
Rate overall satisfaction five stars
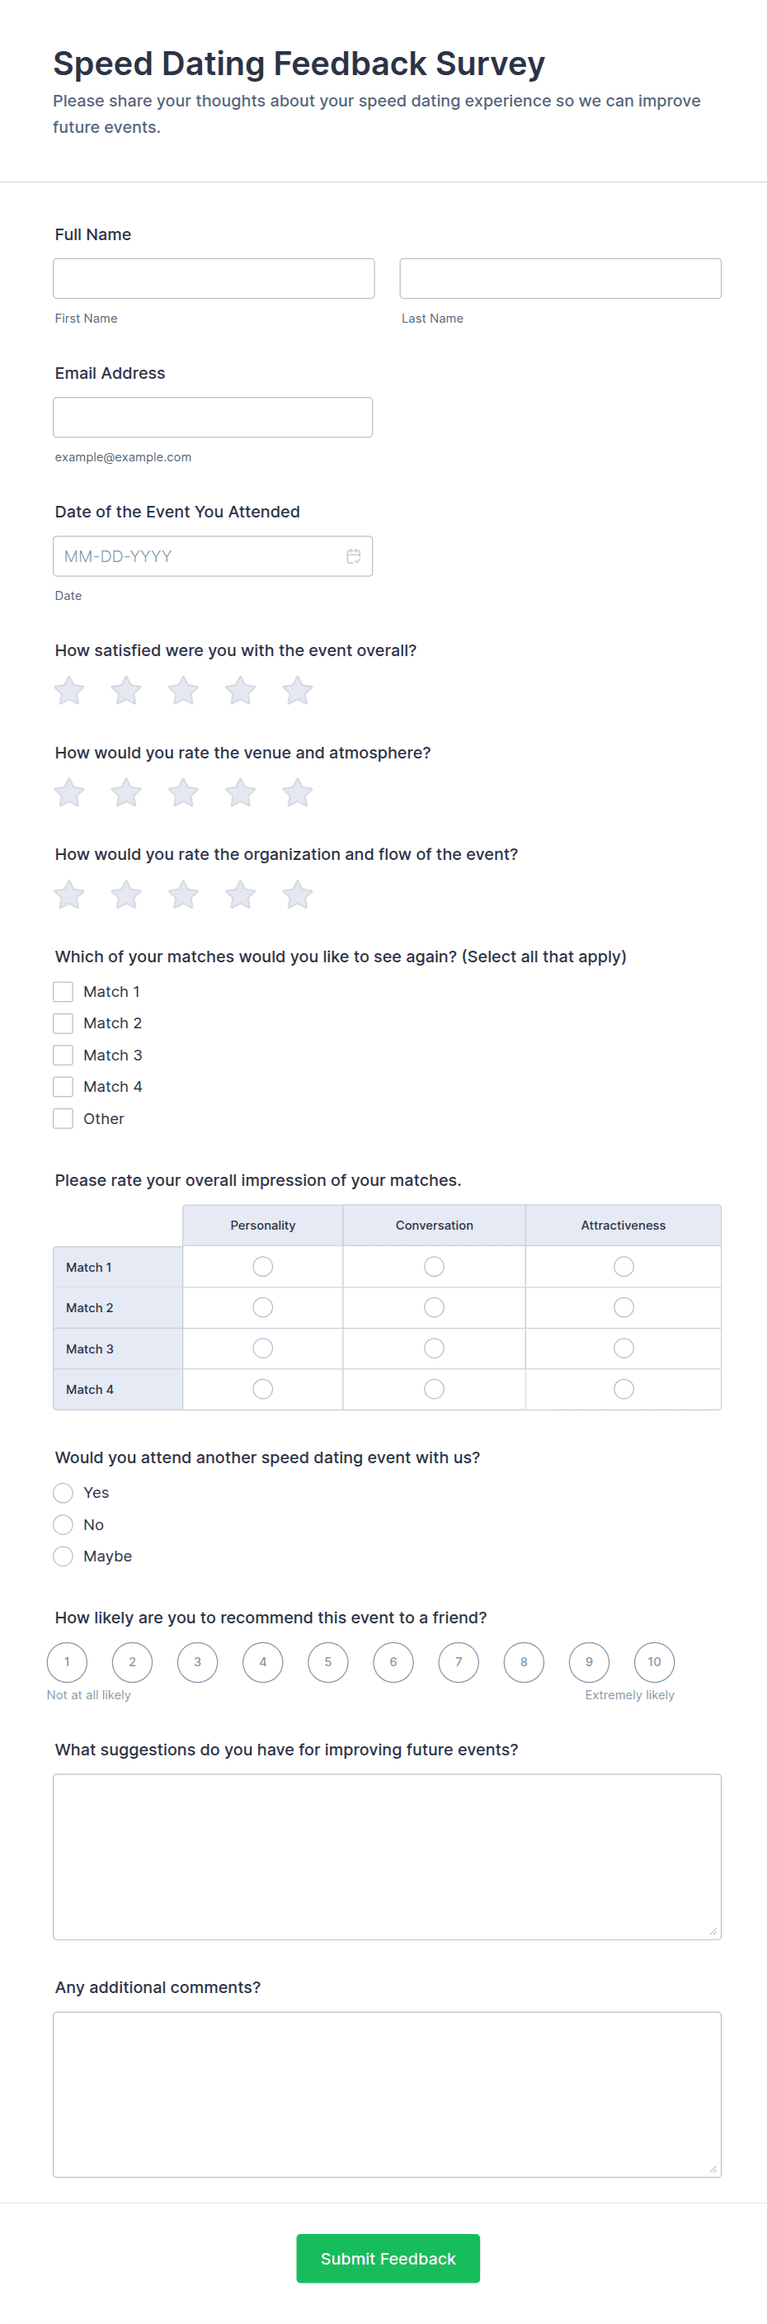pyautogui.click(x=298, y=691)
